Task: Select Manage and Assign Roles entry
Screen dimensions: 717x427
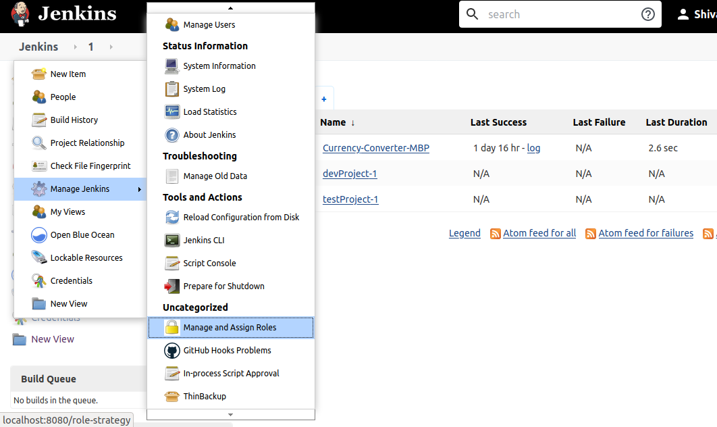Action: 231,328
